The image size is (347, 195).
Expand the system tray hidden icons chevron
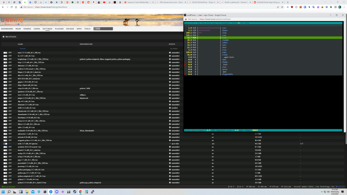click(322, 192)
